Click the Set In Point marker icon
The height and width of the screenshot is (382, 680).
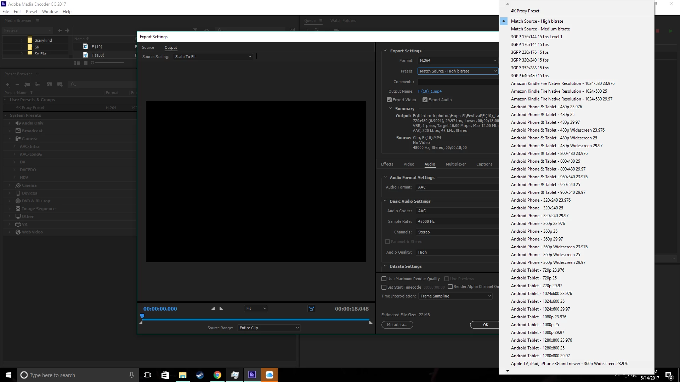coord(213,308)
